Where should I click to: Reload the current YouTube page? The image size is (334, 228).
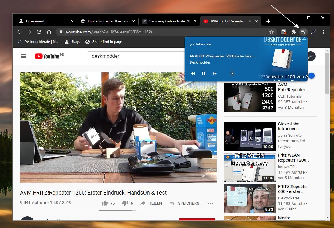pyautogui.click(x=39, y=32)
